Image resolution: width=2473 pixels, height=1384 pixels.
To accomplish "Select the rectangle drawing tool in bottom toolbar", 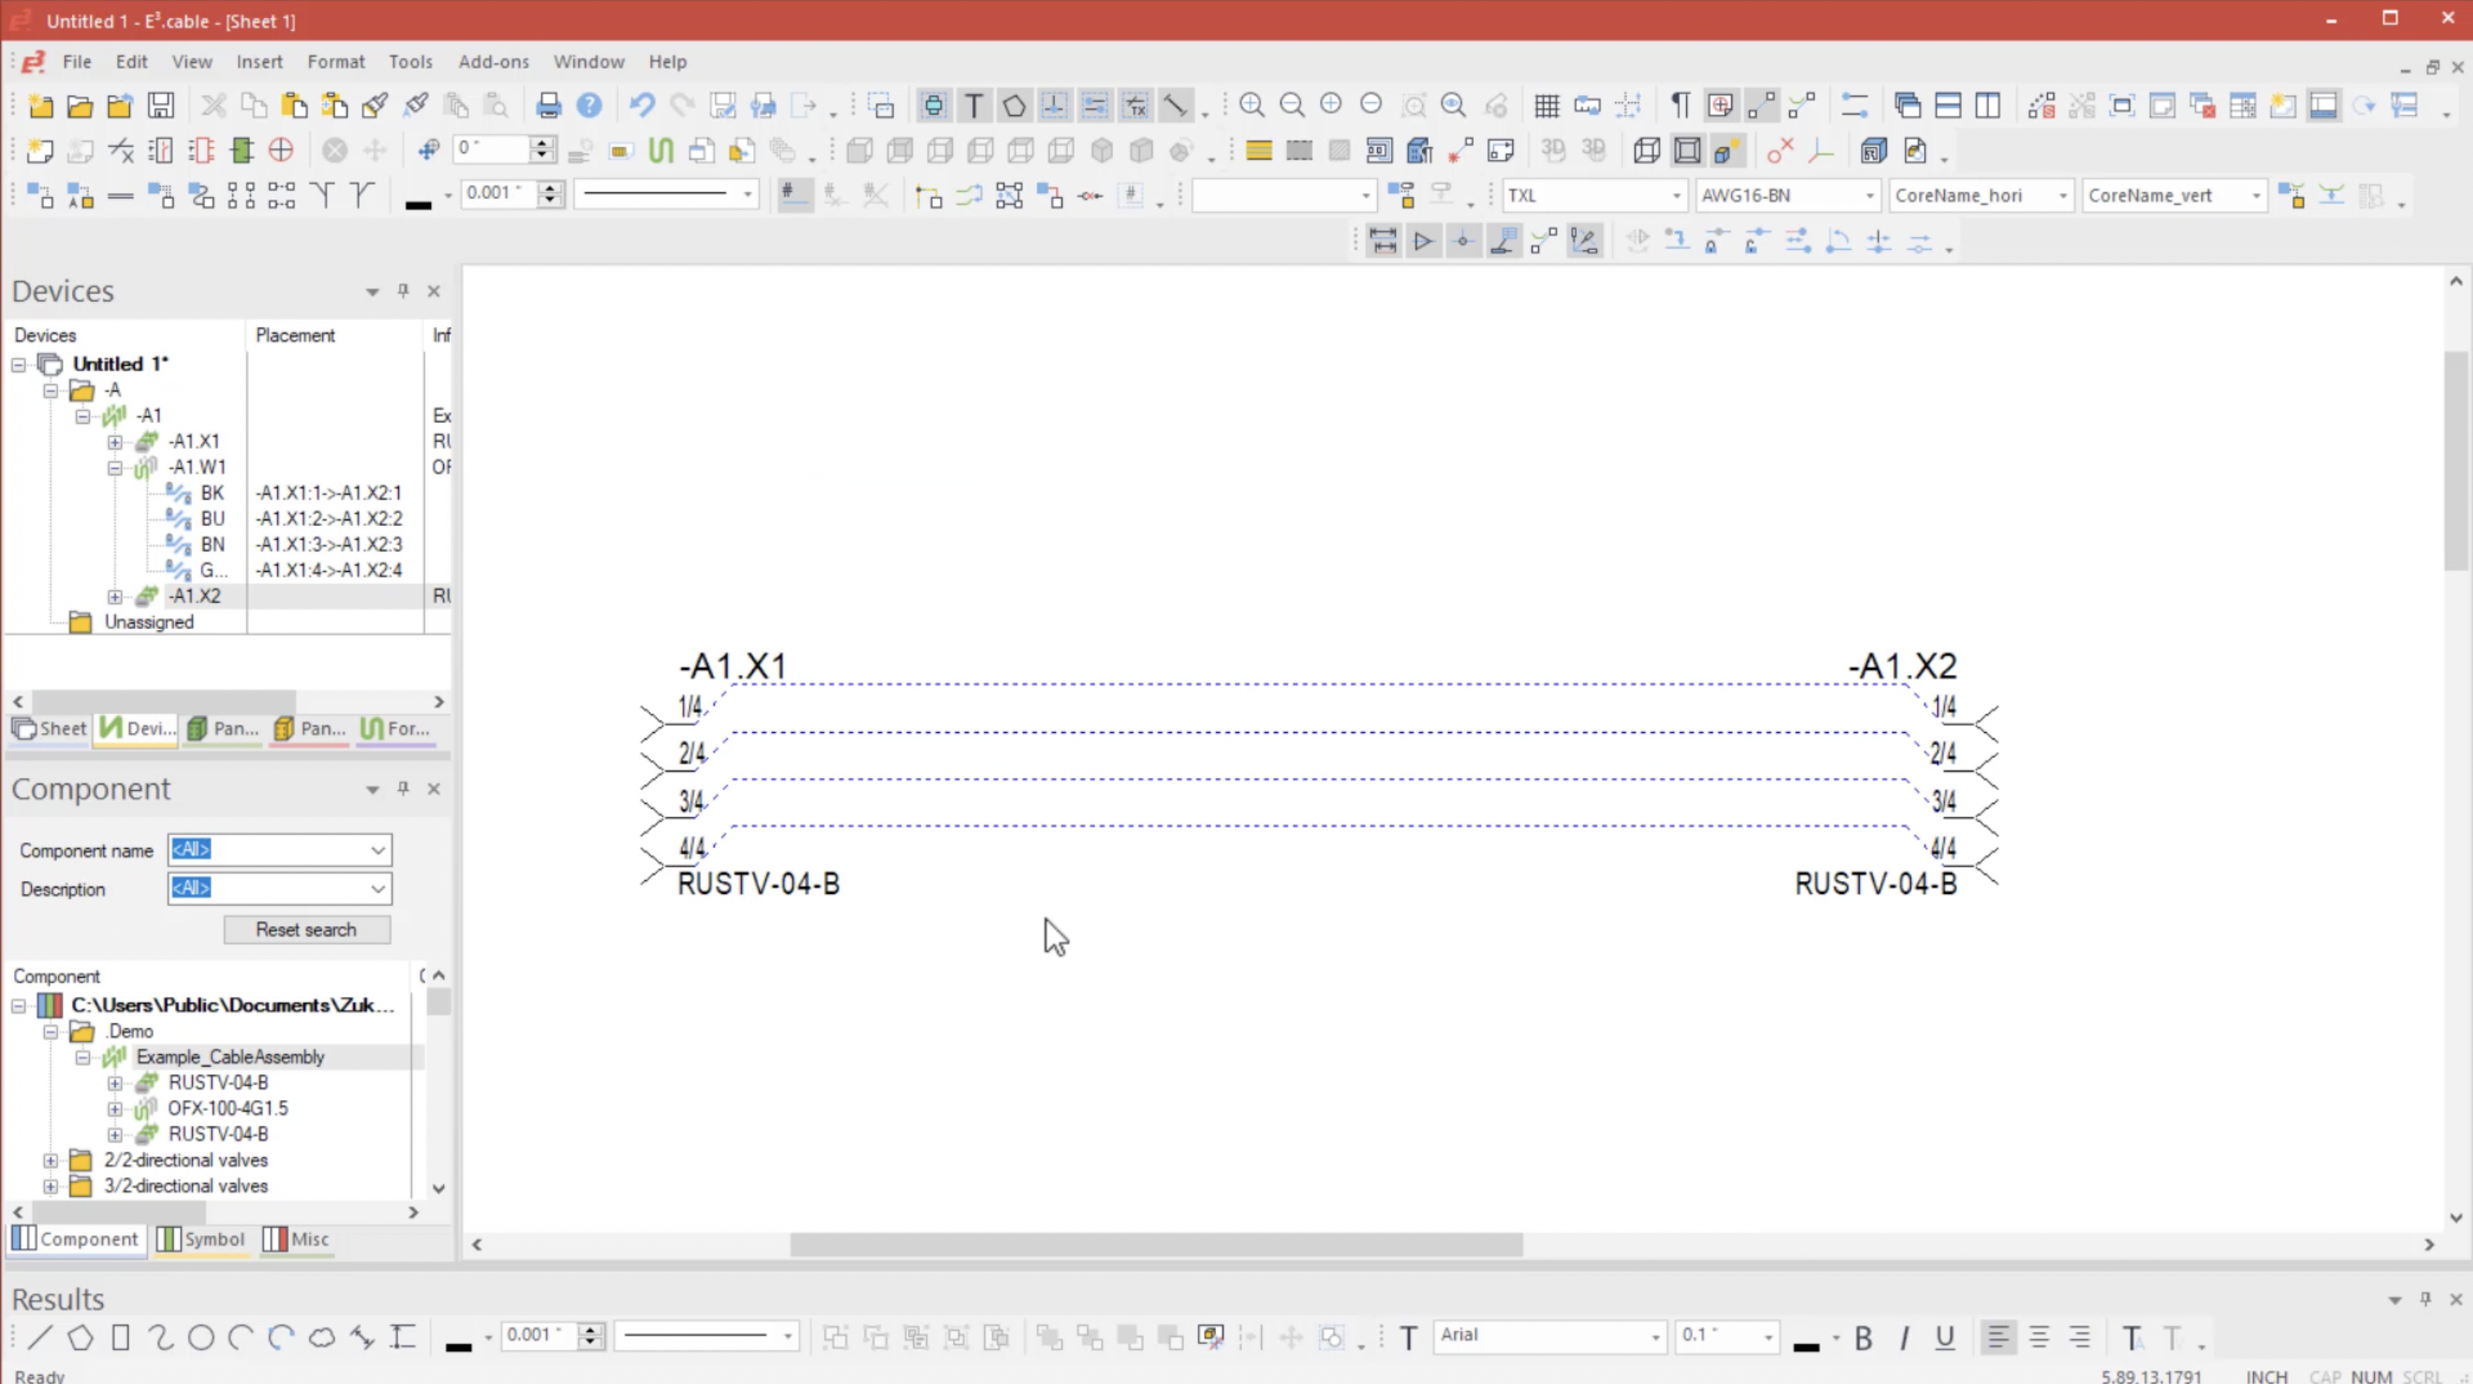I will pyautogui.click(x=121, y=1338).
